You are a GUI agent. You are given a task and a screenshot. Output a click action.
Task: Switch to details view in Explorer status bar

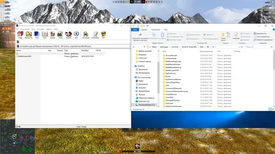tap(270, 109)
